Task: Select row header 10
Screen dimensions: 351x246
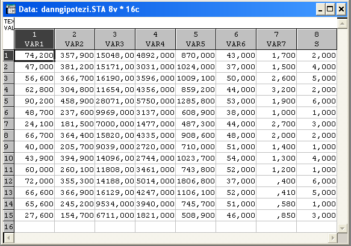Action: [8, 158]
